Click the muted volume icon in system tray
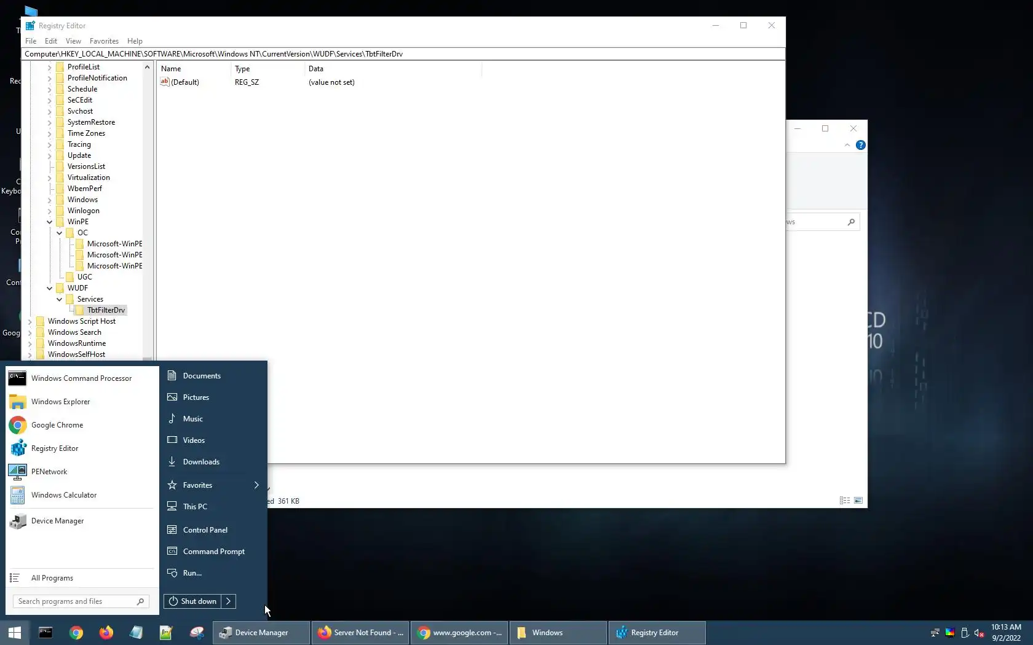Image resolution: width=1033 pixels, height=645 pixels. [980, 633]
